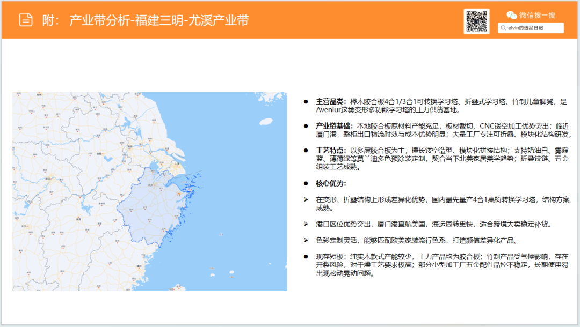Click the arrow bullet before '在变形、折叠结构上'
The height and width of the screenshot is (327, 580).
click(x=306, y=199)
